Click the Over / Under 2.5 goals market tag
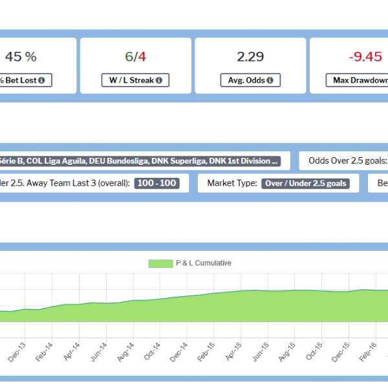 coord(306,184)
